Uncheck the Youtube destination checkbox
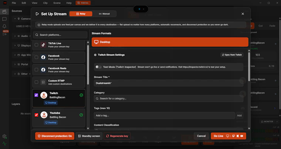This screenshot has width=281, height=149. pos(36,115)
